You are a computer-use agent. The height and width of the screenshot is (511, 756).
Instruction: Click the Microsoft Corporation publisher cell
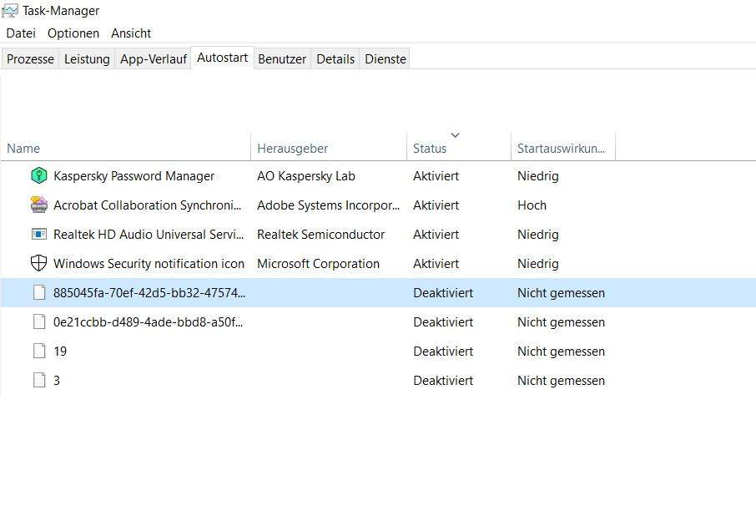click(318, 264)
